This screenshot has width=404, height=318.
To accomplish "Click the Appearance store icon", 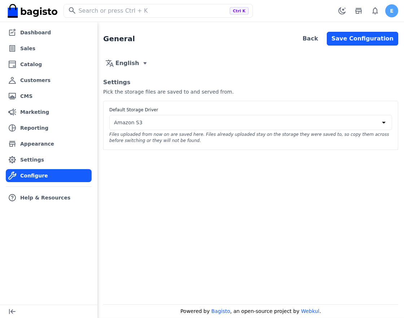I will tap(12, 144).
